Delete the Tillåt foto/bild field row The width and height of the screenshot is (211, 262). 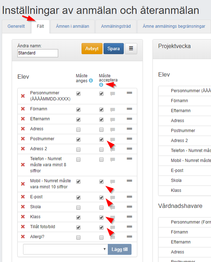[23, 227]
